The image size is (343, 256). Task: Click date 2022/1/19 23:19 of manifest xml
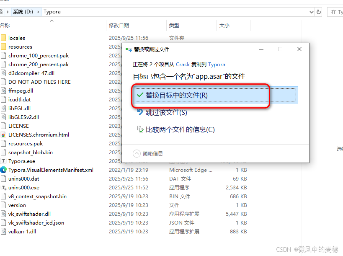(129, 170)
